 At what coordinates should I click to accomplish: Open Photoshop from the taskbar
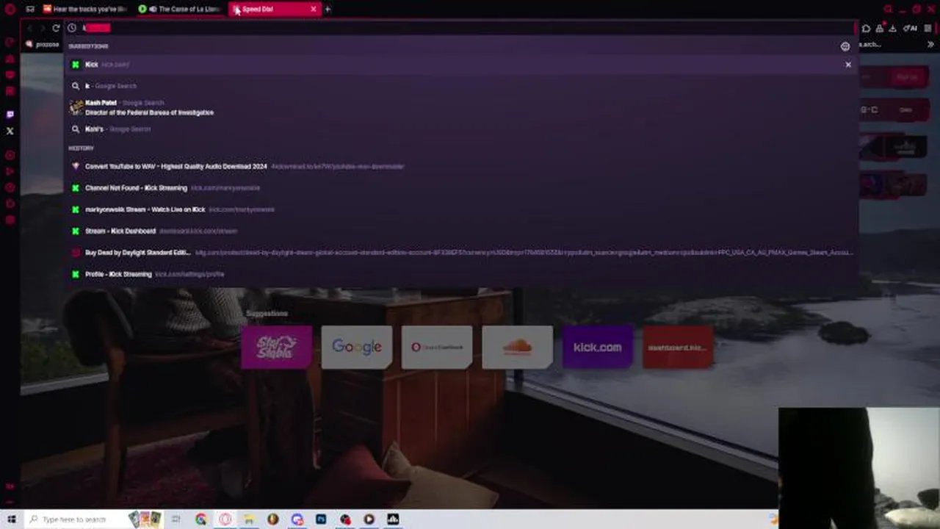(x=321, y=519)
